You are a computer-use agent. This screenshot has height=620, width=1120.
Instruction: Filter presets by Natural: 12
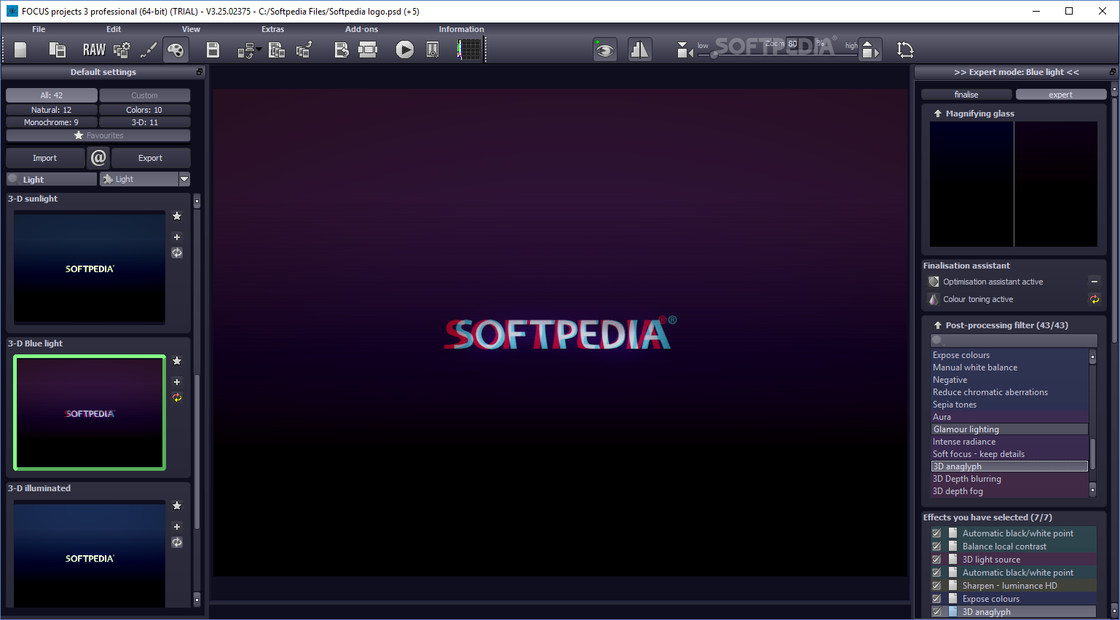51,110
